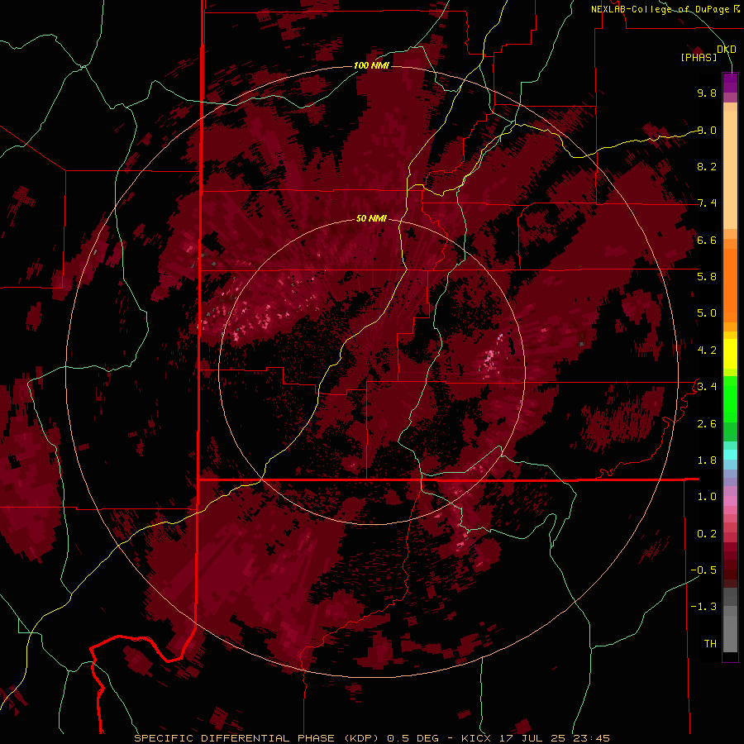Click the 50 NMI range ring label
Viewport: 744px width, 744px height.
pos(371,218)
